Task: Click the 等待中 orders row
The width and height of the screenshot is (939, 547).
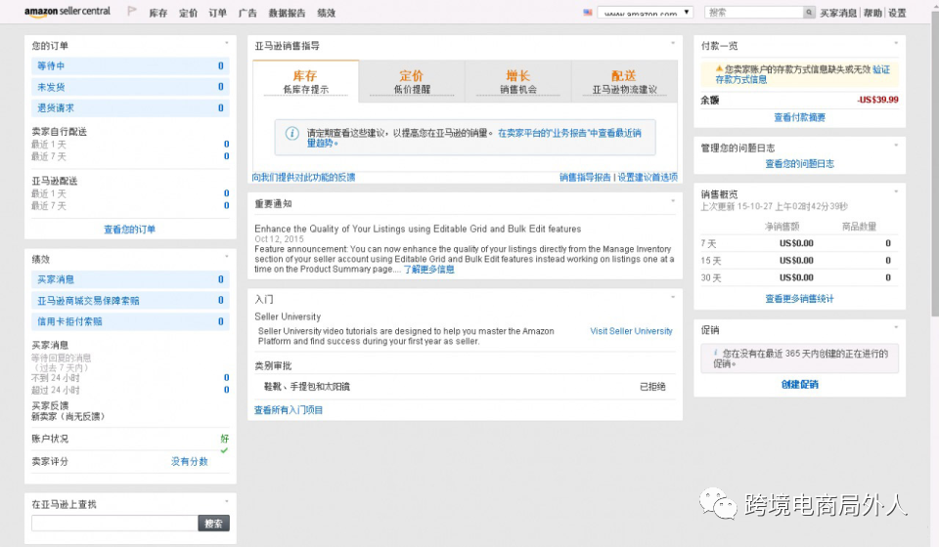Action: pyautogui.click(x=130, y=65)
